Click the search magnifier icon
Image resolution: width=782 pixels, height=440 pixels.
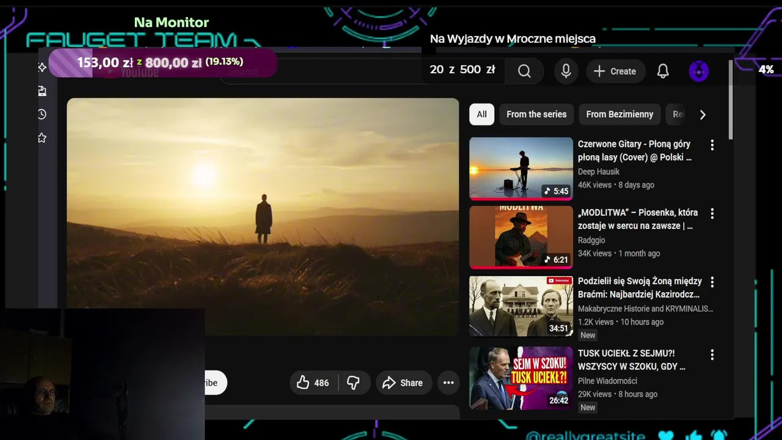(524, 71)
